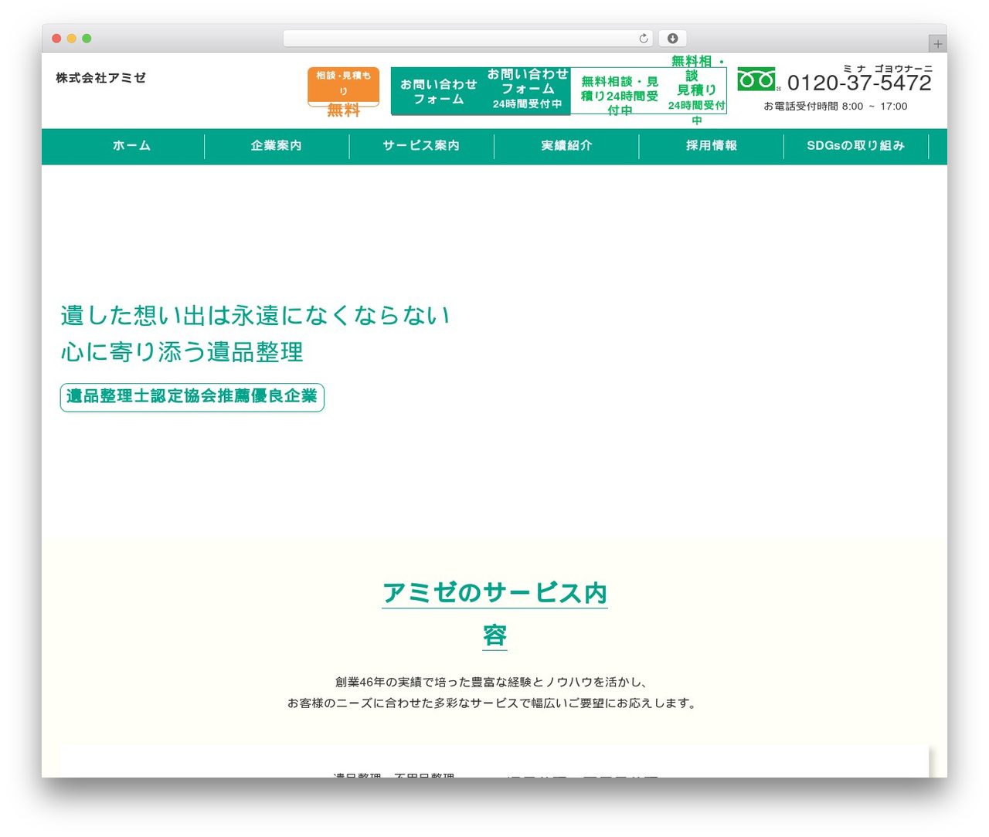The image size is (989, 837).
Task: Focus the browser address bar
Action: point(467,39)
